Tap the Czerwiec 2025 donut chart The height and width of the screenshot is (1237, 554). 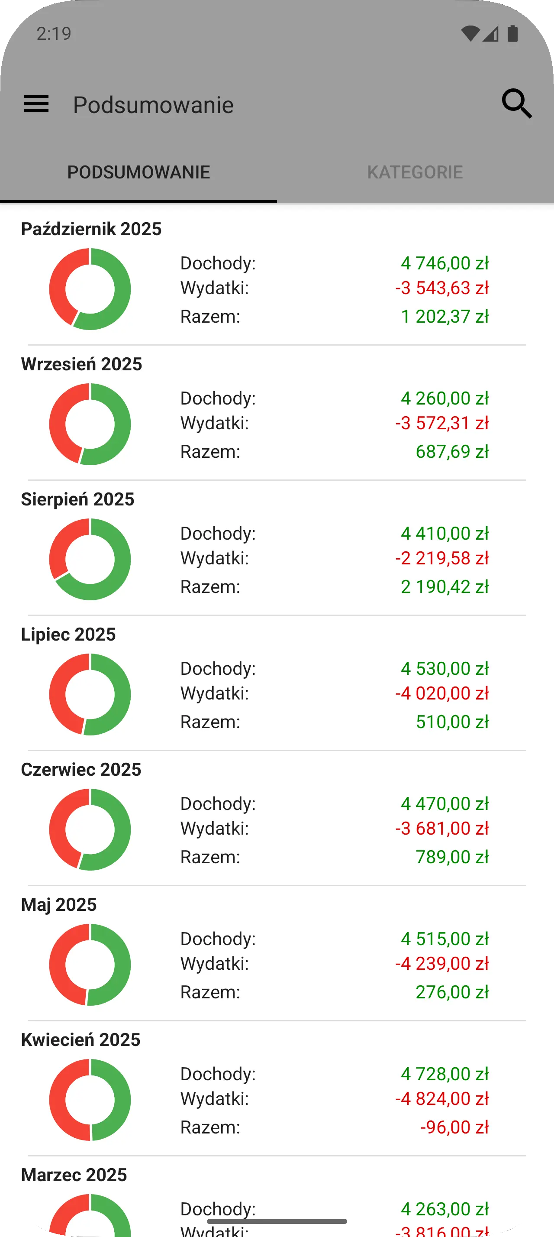(90, 829)
